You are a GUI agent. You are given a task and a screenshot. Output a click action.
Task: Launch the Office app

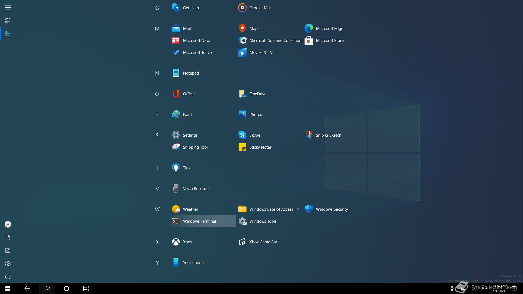(202, 94)
